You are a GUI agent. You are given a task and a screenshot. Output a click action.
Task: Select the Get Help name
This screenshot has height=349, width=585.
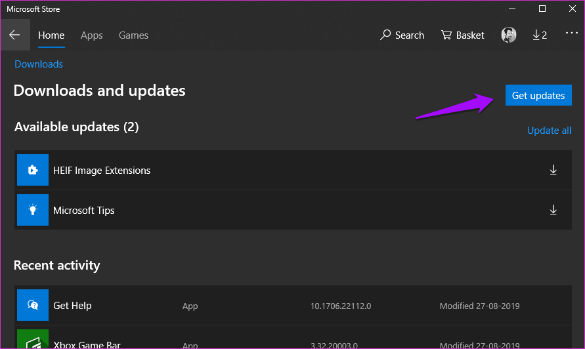pyautogui.click(x=72, y=306)
